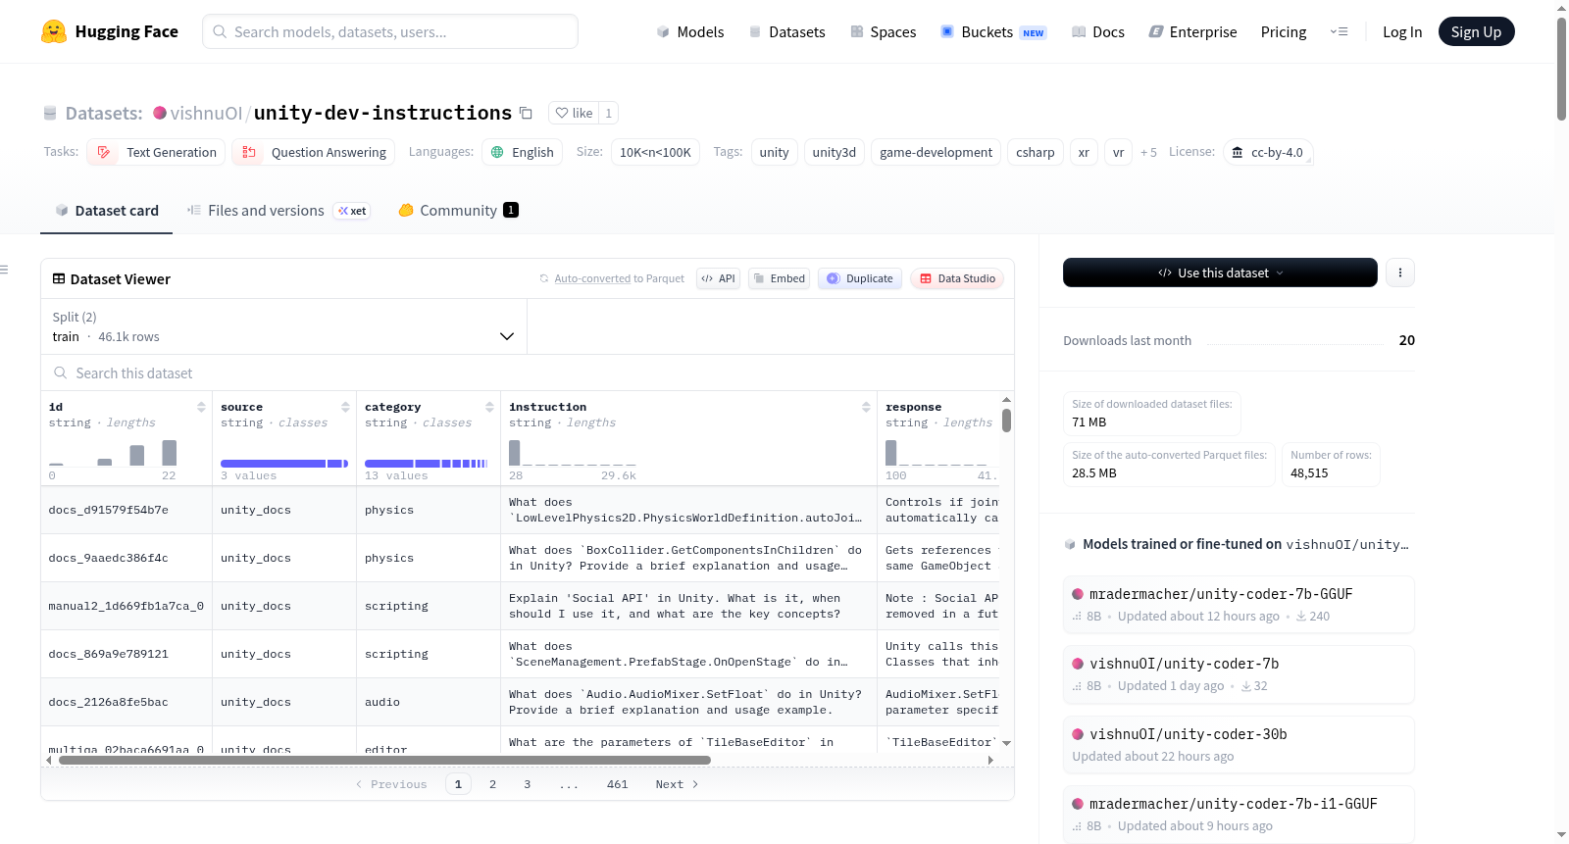Click the 10K<n<100K size tag
The height and width of the screenshot is (844, 1569).
point(655,152)
